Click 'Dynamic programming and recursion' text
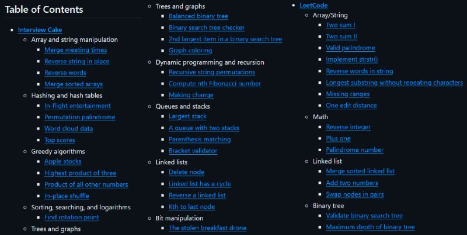The width and height of the screenshot is (467, 235). pyautogui.click(x=210, y=62)
